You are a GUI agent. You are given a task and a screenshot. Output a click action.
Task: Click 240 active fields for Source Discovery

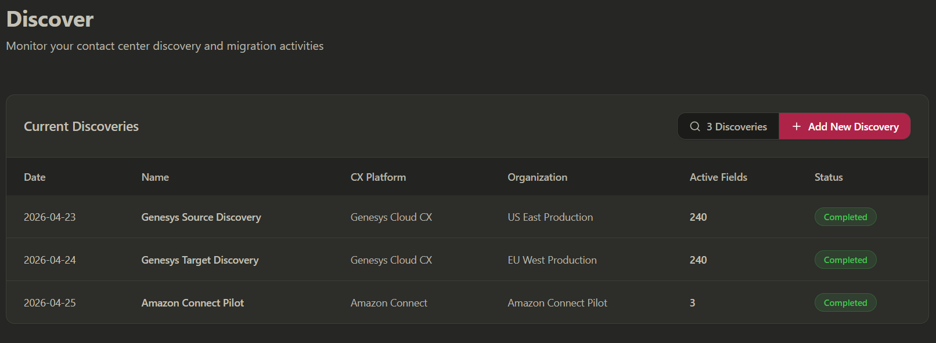tap(698, 217)
